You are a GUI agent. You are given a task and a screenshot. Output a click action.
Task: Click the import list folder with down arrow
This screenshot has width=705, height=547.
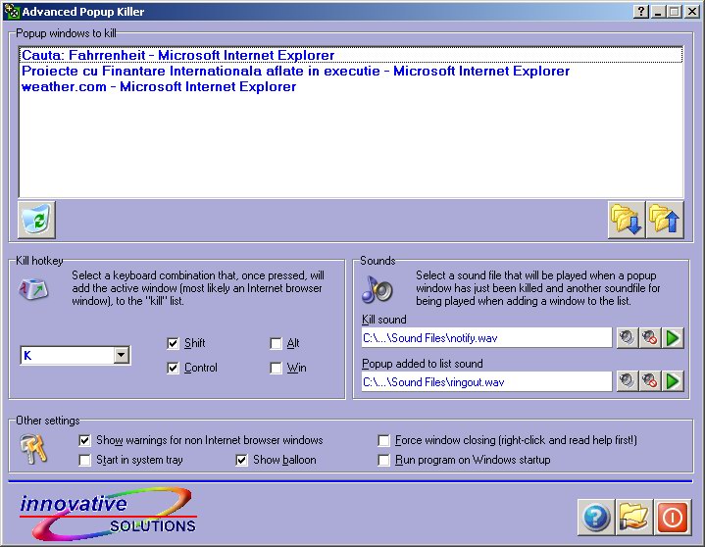(x=627, y=220)
